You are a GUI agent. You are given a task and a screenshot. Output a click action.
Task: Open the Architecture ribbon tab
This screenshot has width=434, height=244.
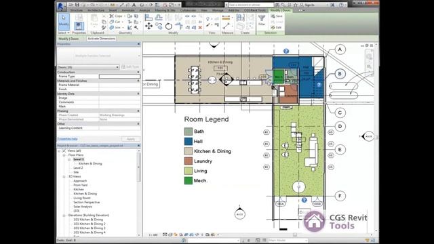click(x=96, y=10)
